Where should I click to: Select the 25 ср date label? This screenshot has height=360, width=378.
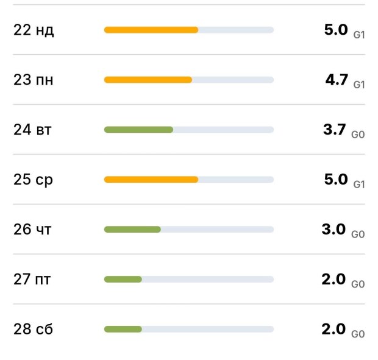(34, 180)
